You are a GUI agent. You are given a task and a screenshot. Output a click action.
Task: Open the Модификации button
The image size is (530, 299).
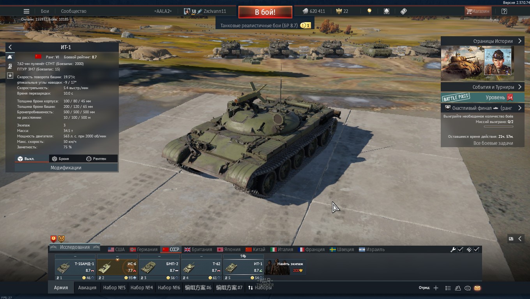point(66,167)
